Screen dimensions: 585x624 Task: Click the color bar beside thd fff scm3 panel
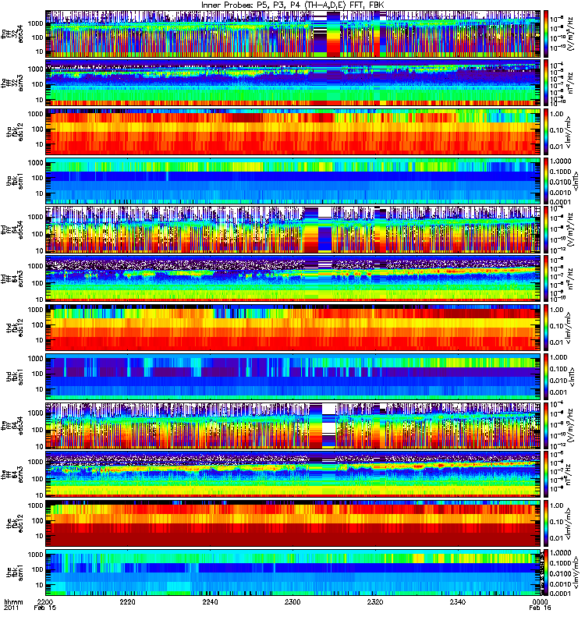pyautogui.click(x=546, y=278)
